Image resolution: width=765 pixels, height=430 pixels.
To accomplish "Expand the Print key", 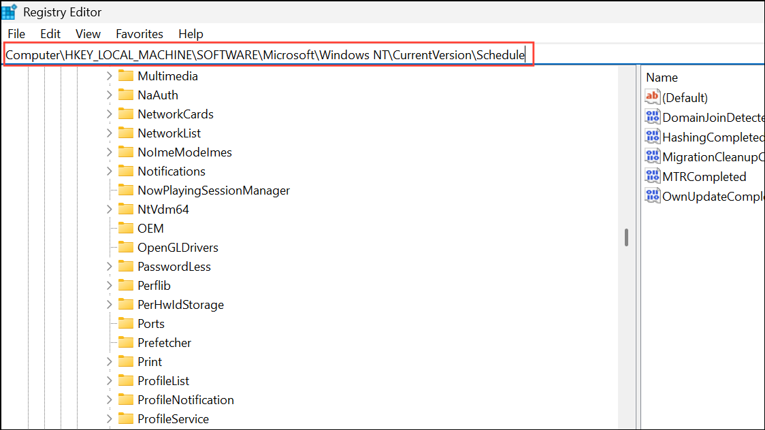I will [x=110, y=362].
